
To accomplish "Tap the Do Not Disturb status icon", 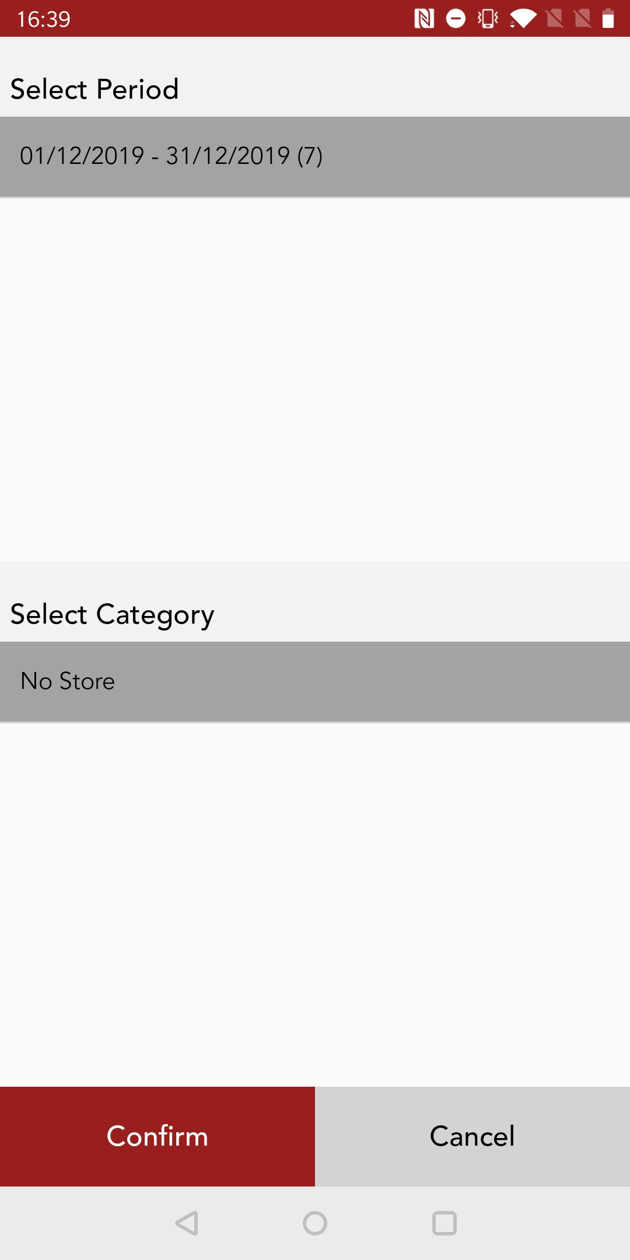I will (456, 19).
